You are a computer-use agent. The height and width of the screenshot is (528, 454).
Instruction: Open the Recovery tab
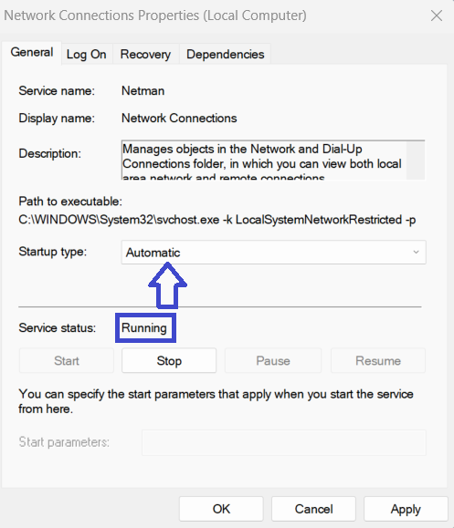pyautogui.click(x=145, y=54)
